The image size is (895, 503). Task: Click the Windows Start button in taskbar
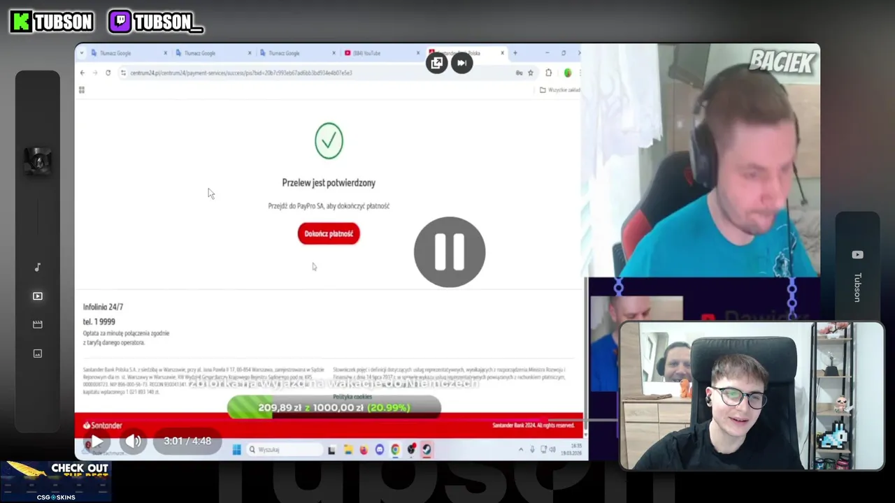236,449
